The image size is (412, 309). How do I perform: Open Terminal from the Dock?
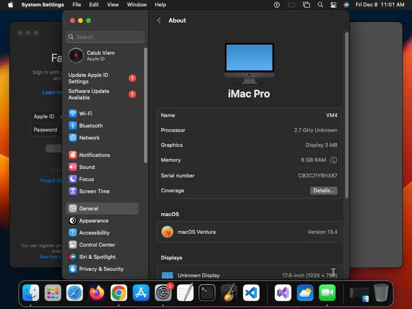point(207,293)
